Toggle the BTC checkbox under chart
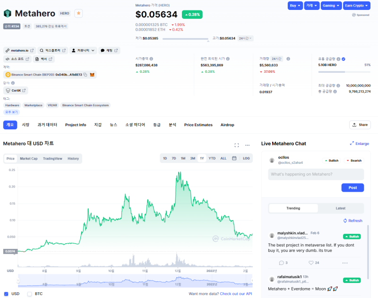 [x=29, y=294]
